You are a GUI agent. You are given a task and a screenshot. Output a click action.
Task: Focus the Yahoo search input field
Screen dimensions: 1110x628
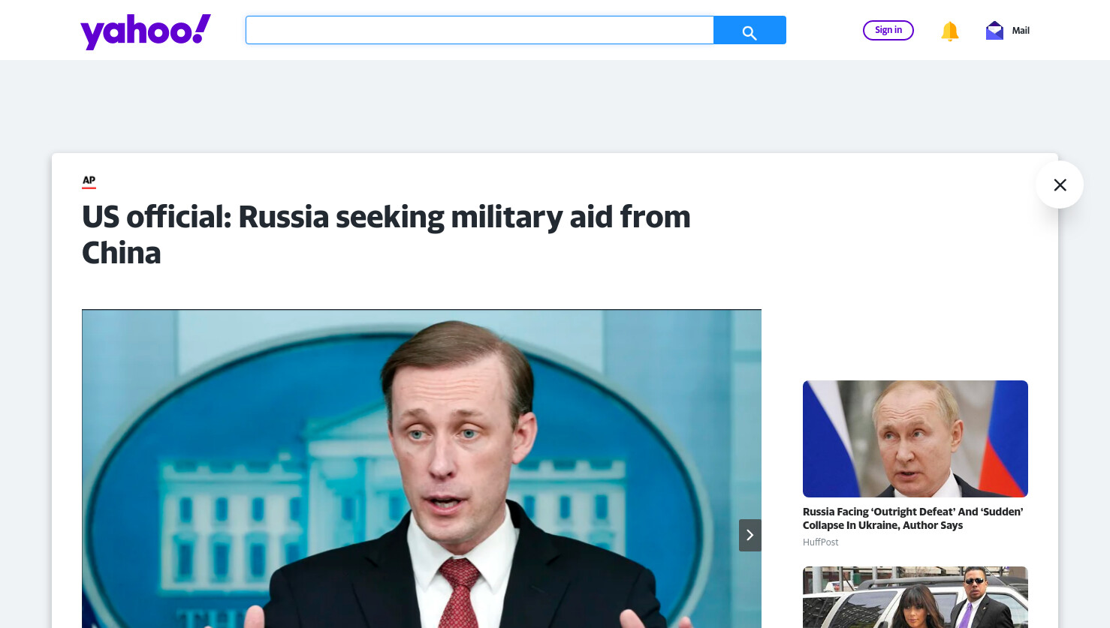pos(479,30)
